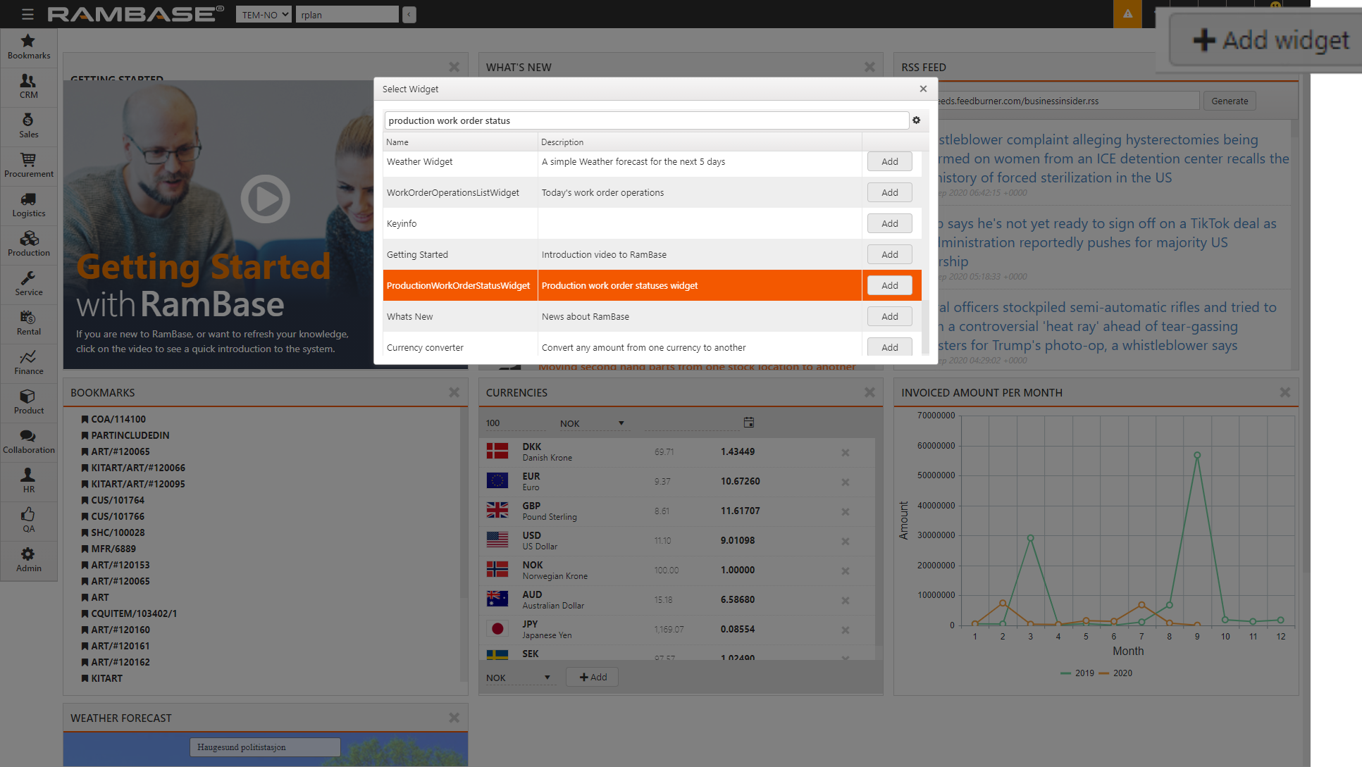1362x767 pixels.
Task: Click the widget search settings gear
Action: click(916, 120)
